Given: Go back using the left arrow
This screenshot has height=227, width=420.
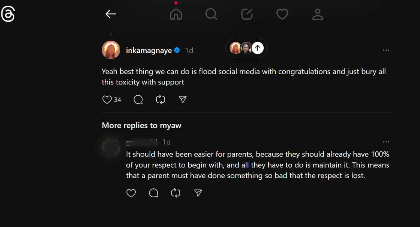Looking at the screenshot, I should (x=111, y=14).
